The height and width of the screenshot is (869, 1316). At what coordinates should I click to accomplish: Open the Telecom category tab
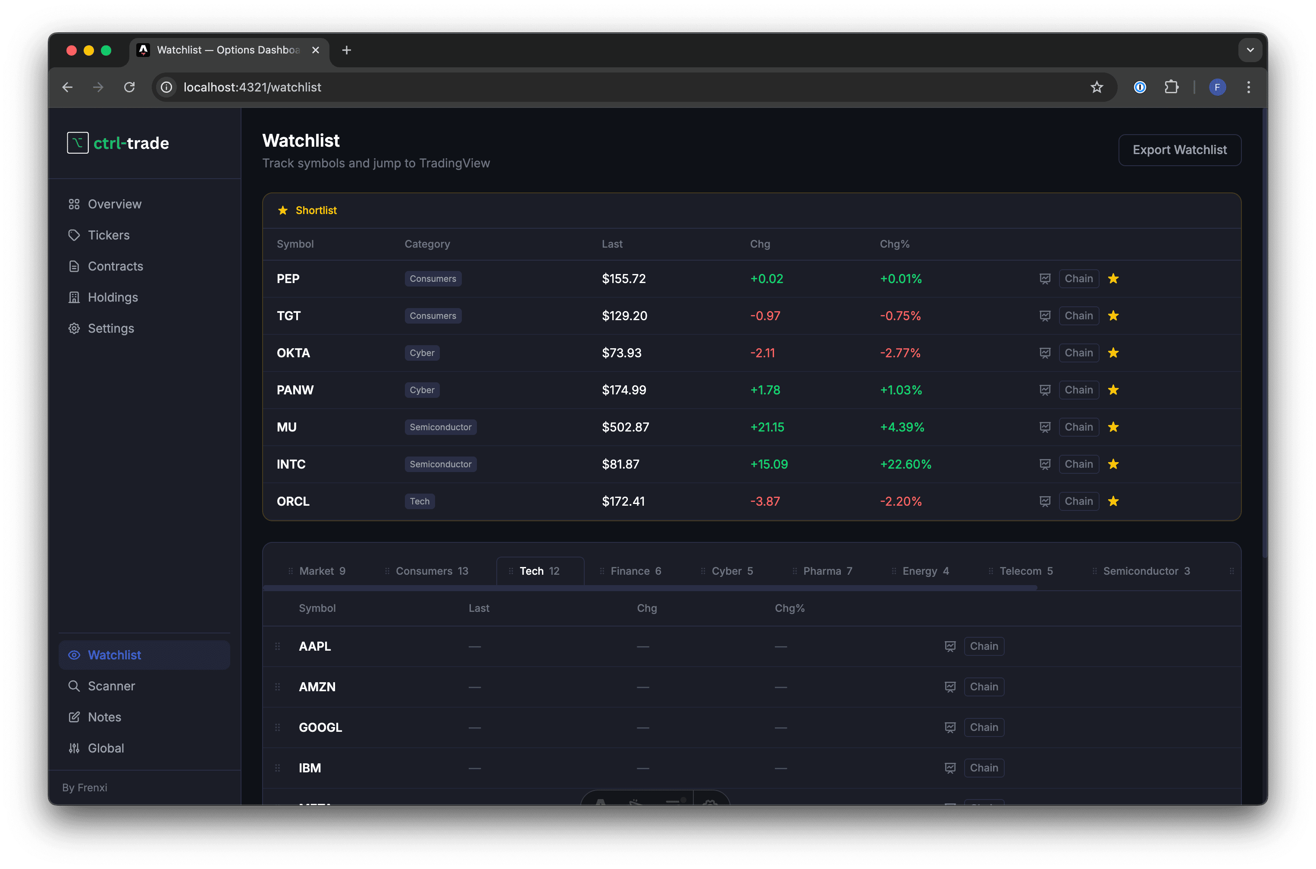(x=1025, y=571)
